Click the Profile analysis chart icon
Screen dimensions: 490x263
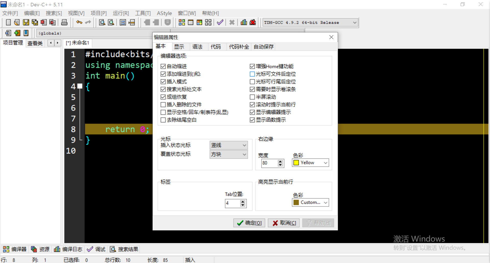pyautogui.click(x=244, y=22)
